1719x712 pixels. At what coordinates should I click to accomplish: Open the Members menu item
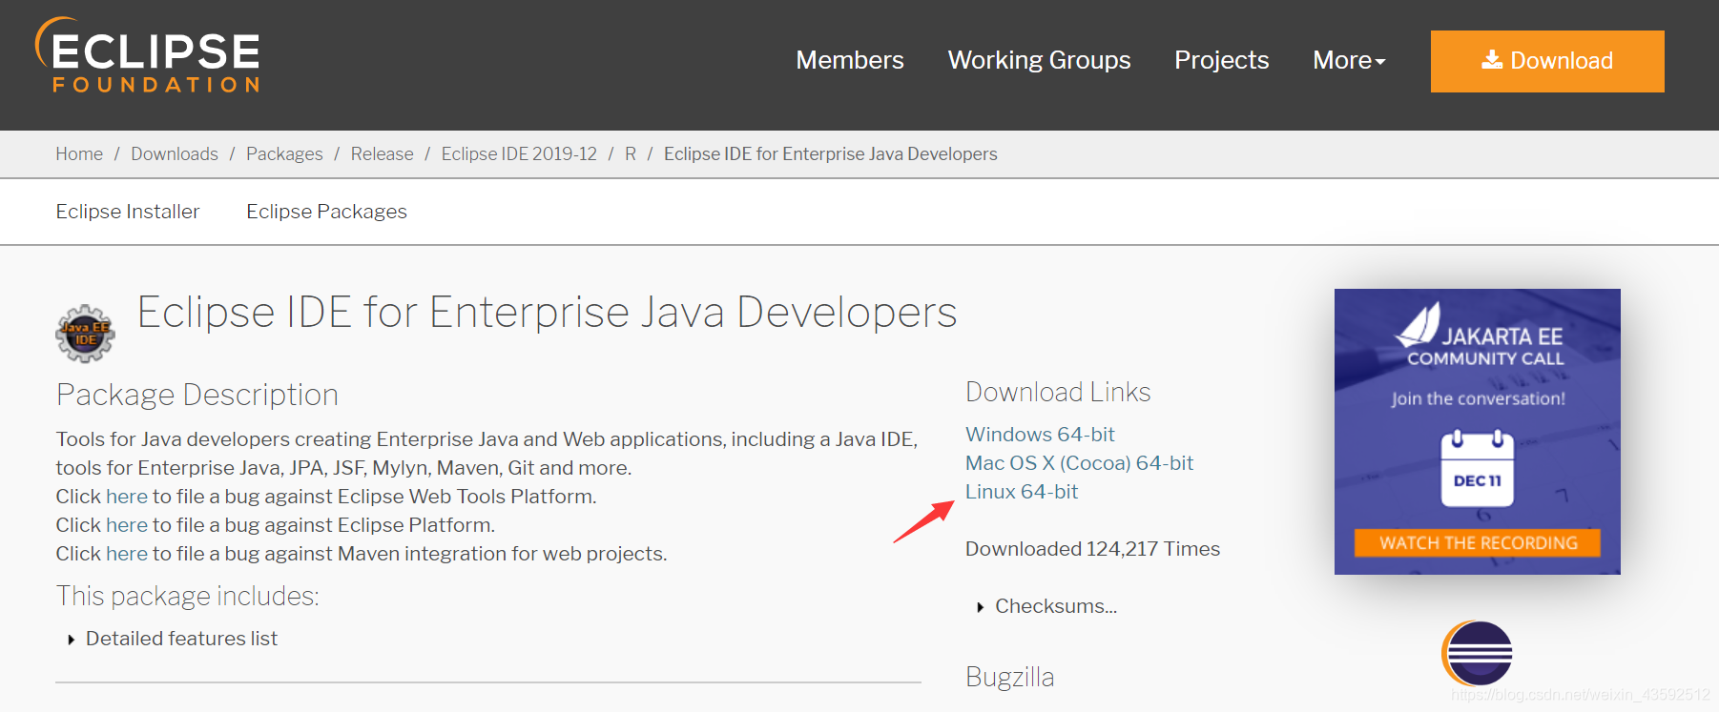(850, 60)
